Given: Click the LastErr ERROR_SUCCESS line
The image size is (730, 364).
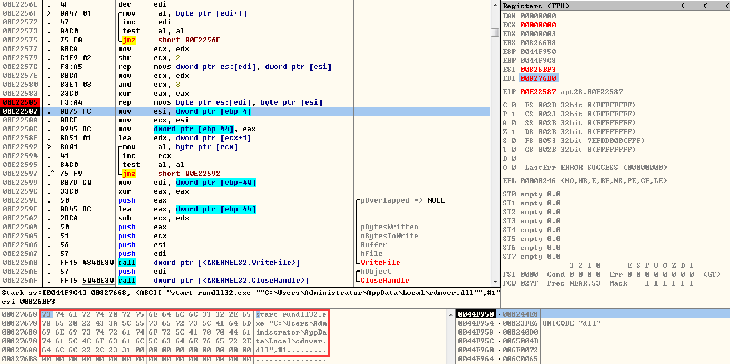Looking at the screenshot, I should (x=596, y=167).
